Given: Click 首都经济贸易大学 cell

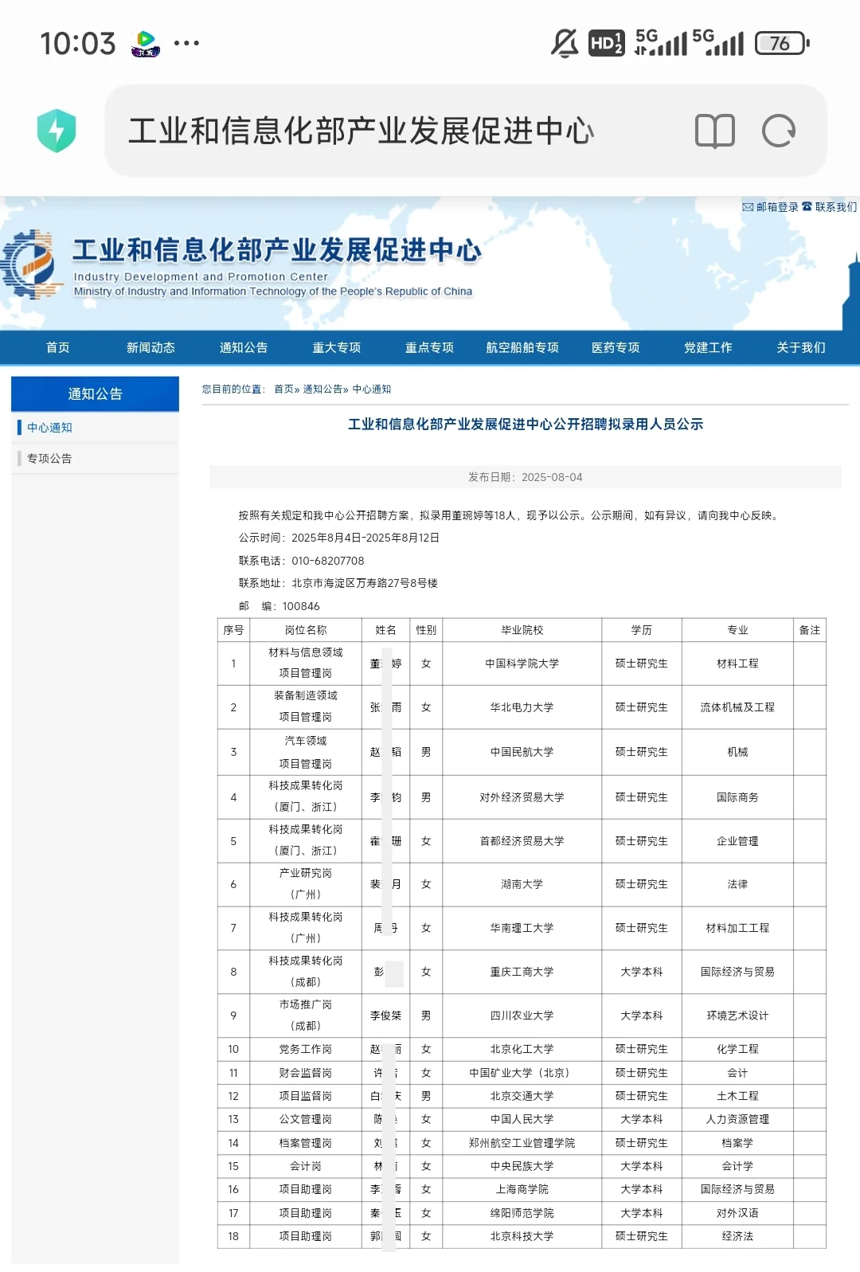Looking at the screenshot, I should tap(522, 841).
